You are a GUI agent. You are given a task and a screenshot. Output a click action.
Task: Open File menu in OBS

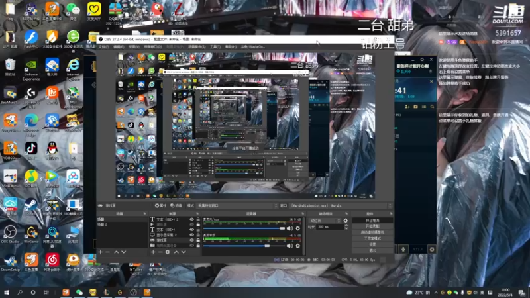click(x=103, y=47)
